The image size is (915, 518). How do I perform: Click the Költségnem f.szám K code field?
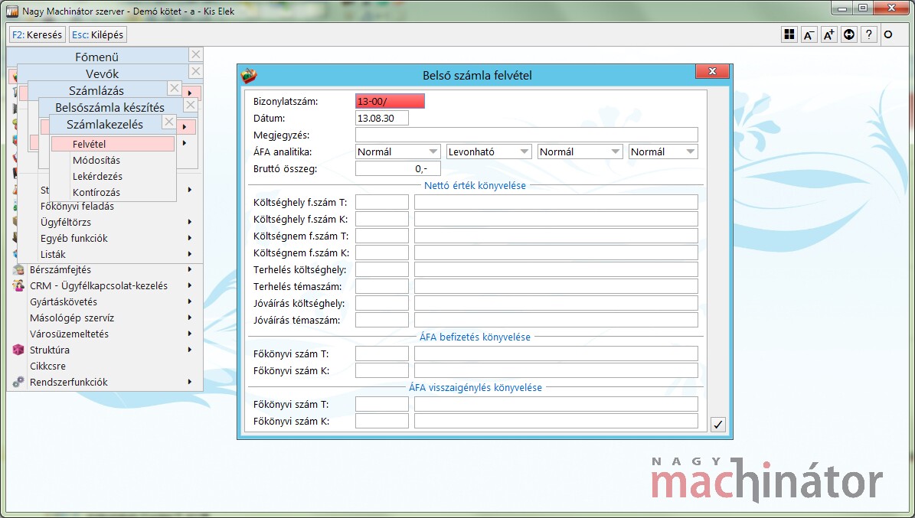(x=381, y=252)
